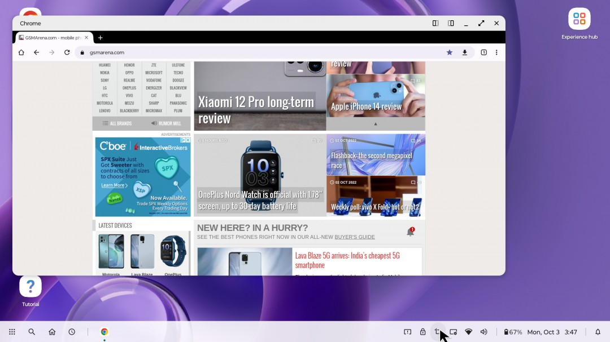This screenshot has width=610, height=342.
Task: Open Flashback second megapixel race article
Action: [x=376, y=155]
